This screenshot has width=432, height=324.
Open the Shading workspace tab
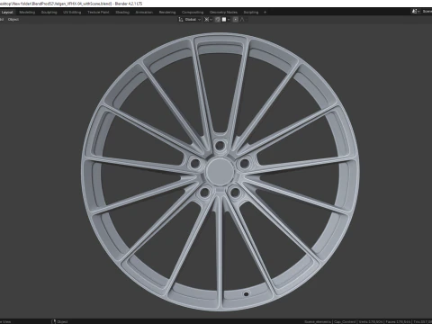pyautogui.click(x=122, y=13)
